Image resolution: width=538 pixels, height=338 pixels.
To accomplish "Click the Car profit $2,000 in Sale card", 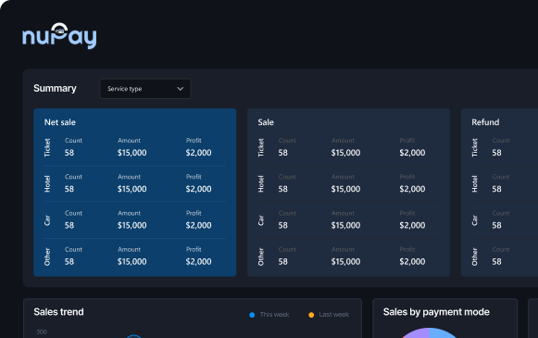I will [x=412, y=225].
